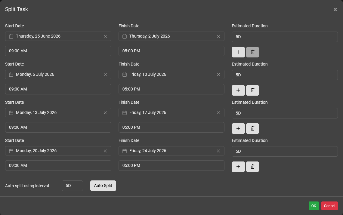Add a split after the Monday, 13 July row

(x=238, y=128)
